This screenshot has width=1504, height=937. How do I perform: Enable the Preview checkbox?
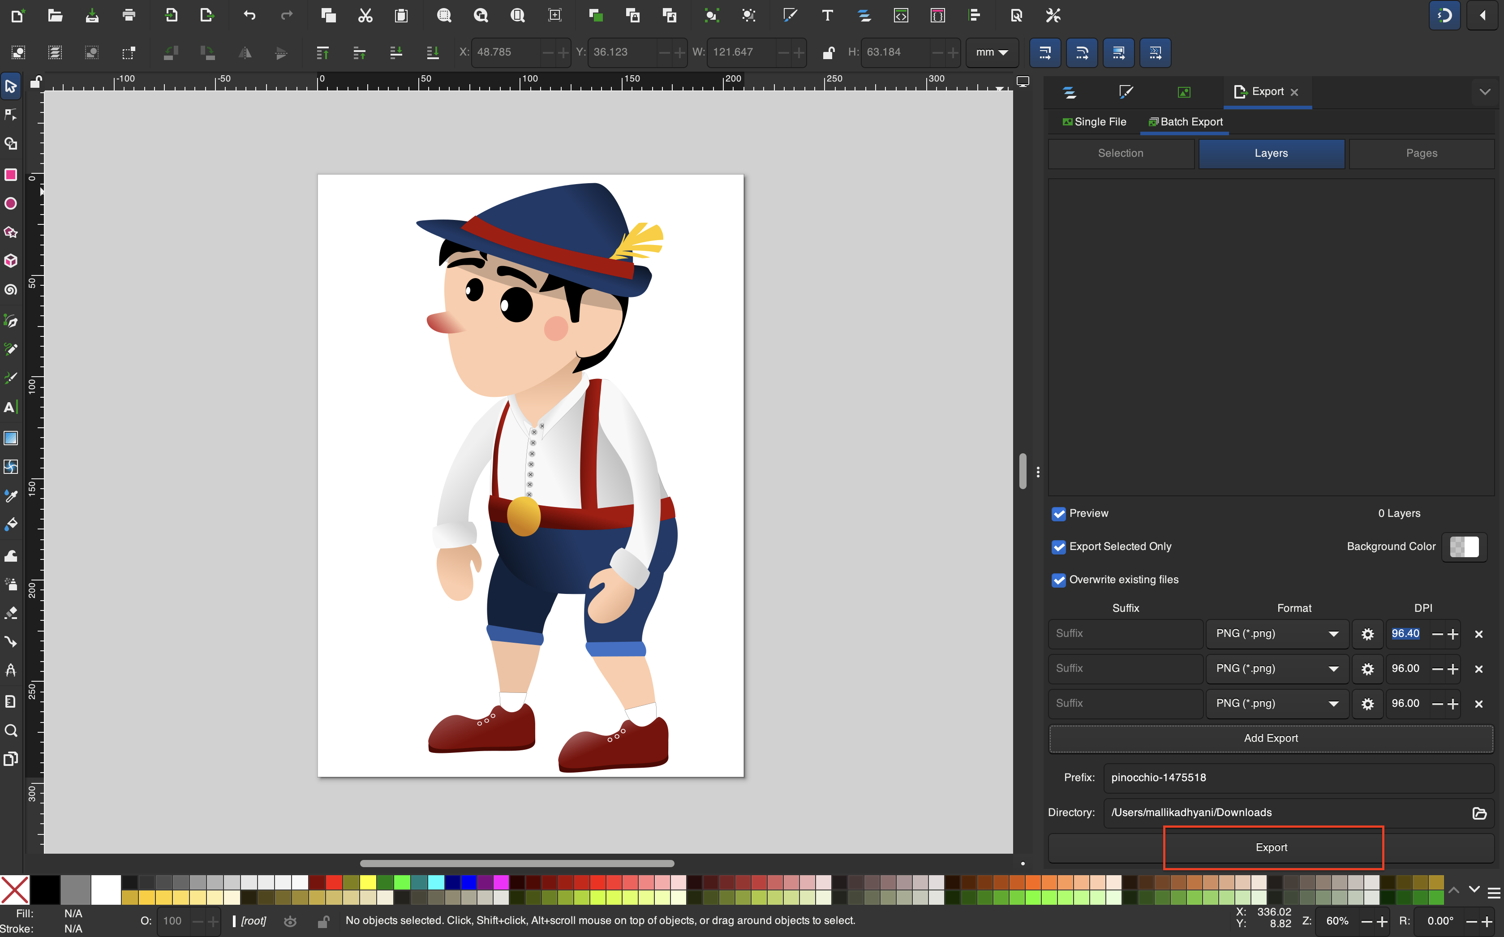1059,514
